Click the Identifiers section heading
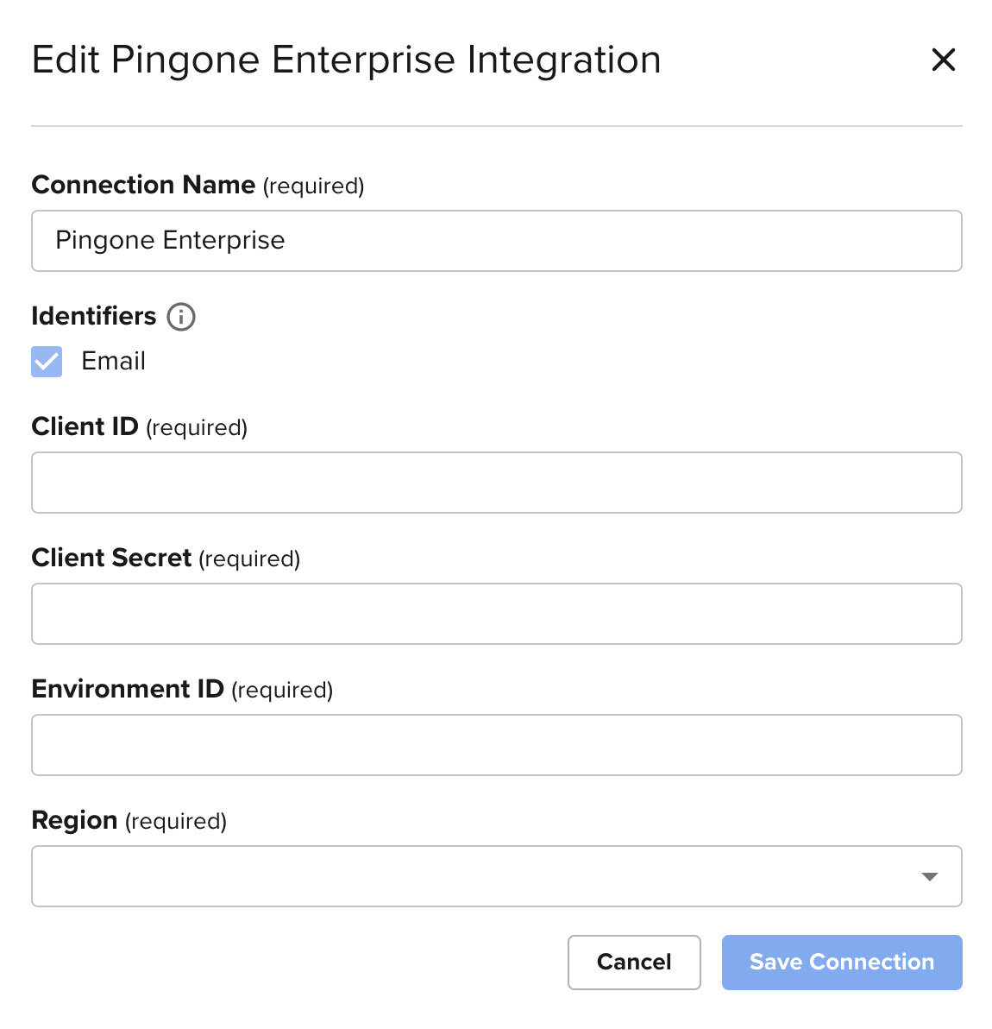This screenshot has width=992, height=1029. [x=93, y=316]
